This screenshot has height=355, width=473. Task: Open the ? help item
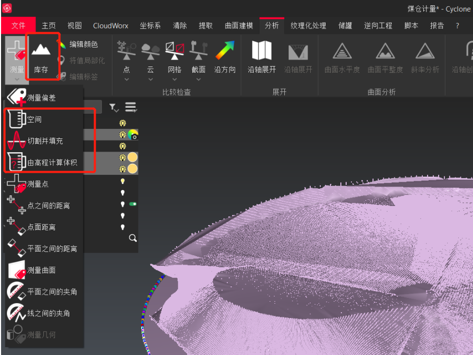pos(457,26)
